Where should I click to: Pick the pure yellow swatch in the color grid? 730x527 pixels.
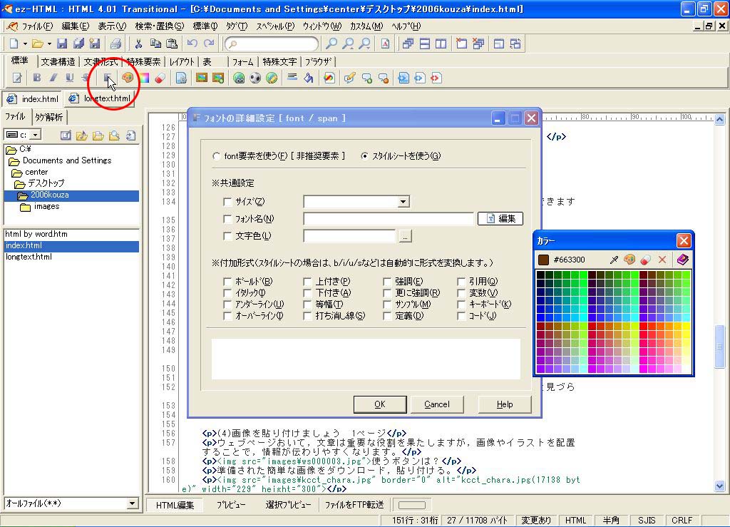(x=687, y=327)
